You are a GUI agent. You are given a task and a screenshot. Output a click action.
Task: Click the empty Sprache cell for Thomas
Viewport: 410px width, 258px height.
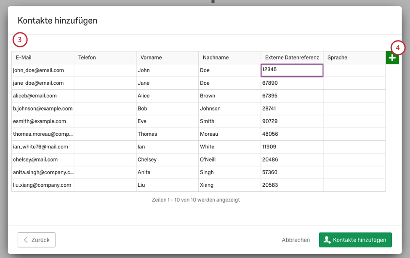point(354,134)
